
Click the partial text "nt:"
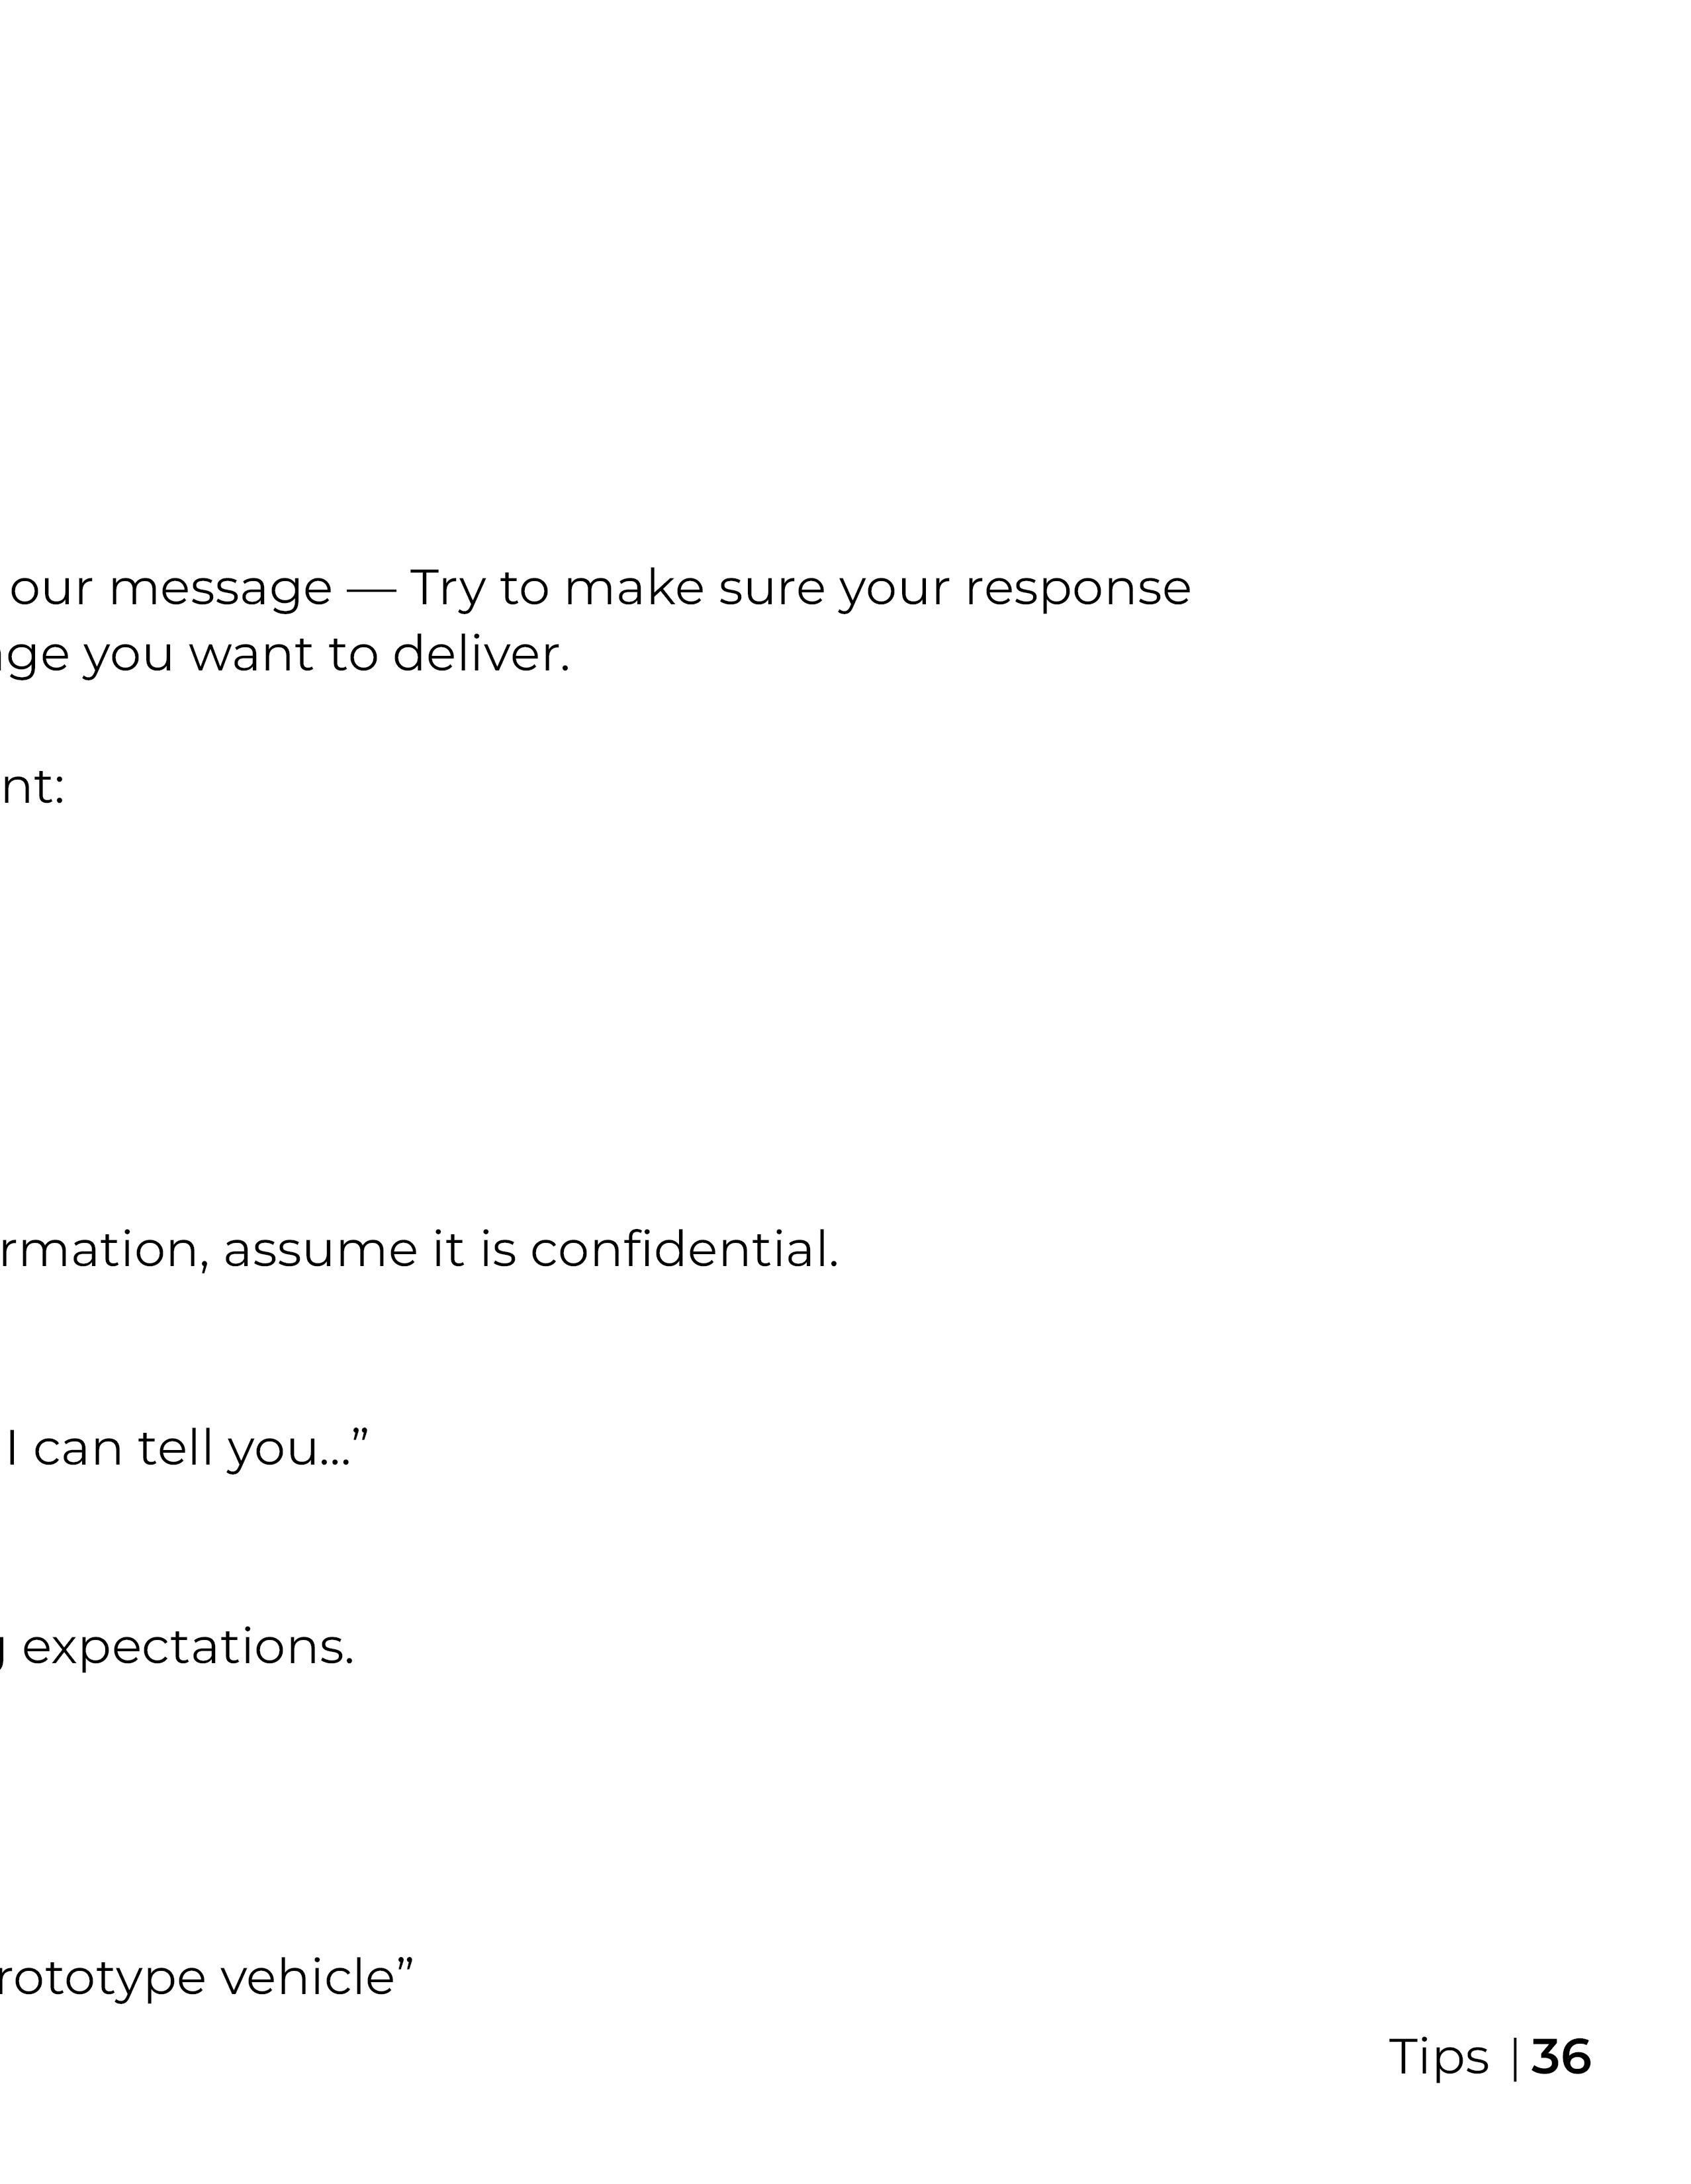[x=32, y=788]
